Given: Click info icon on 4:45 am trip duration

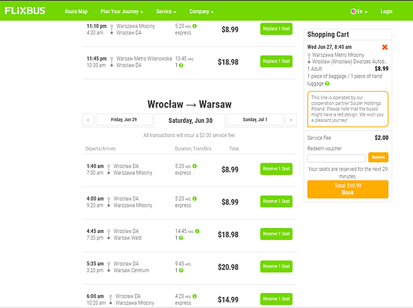Looking at the screenshot, I should click(198, 232).
